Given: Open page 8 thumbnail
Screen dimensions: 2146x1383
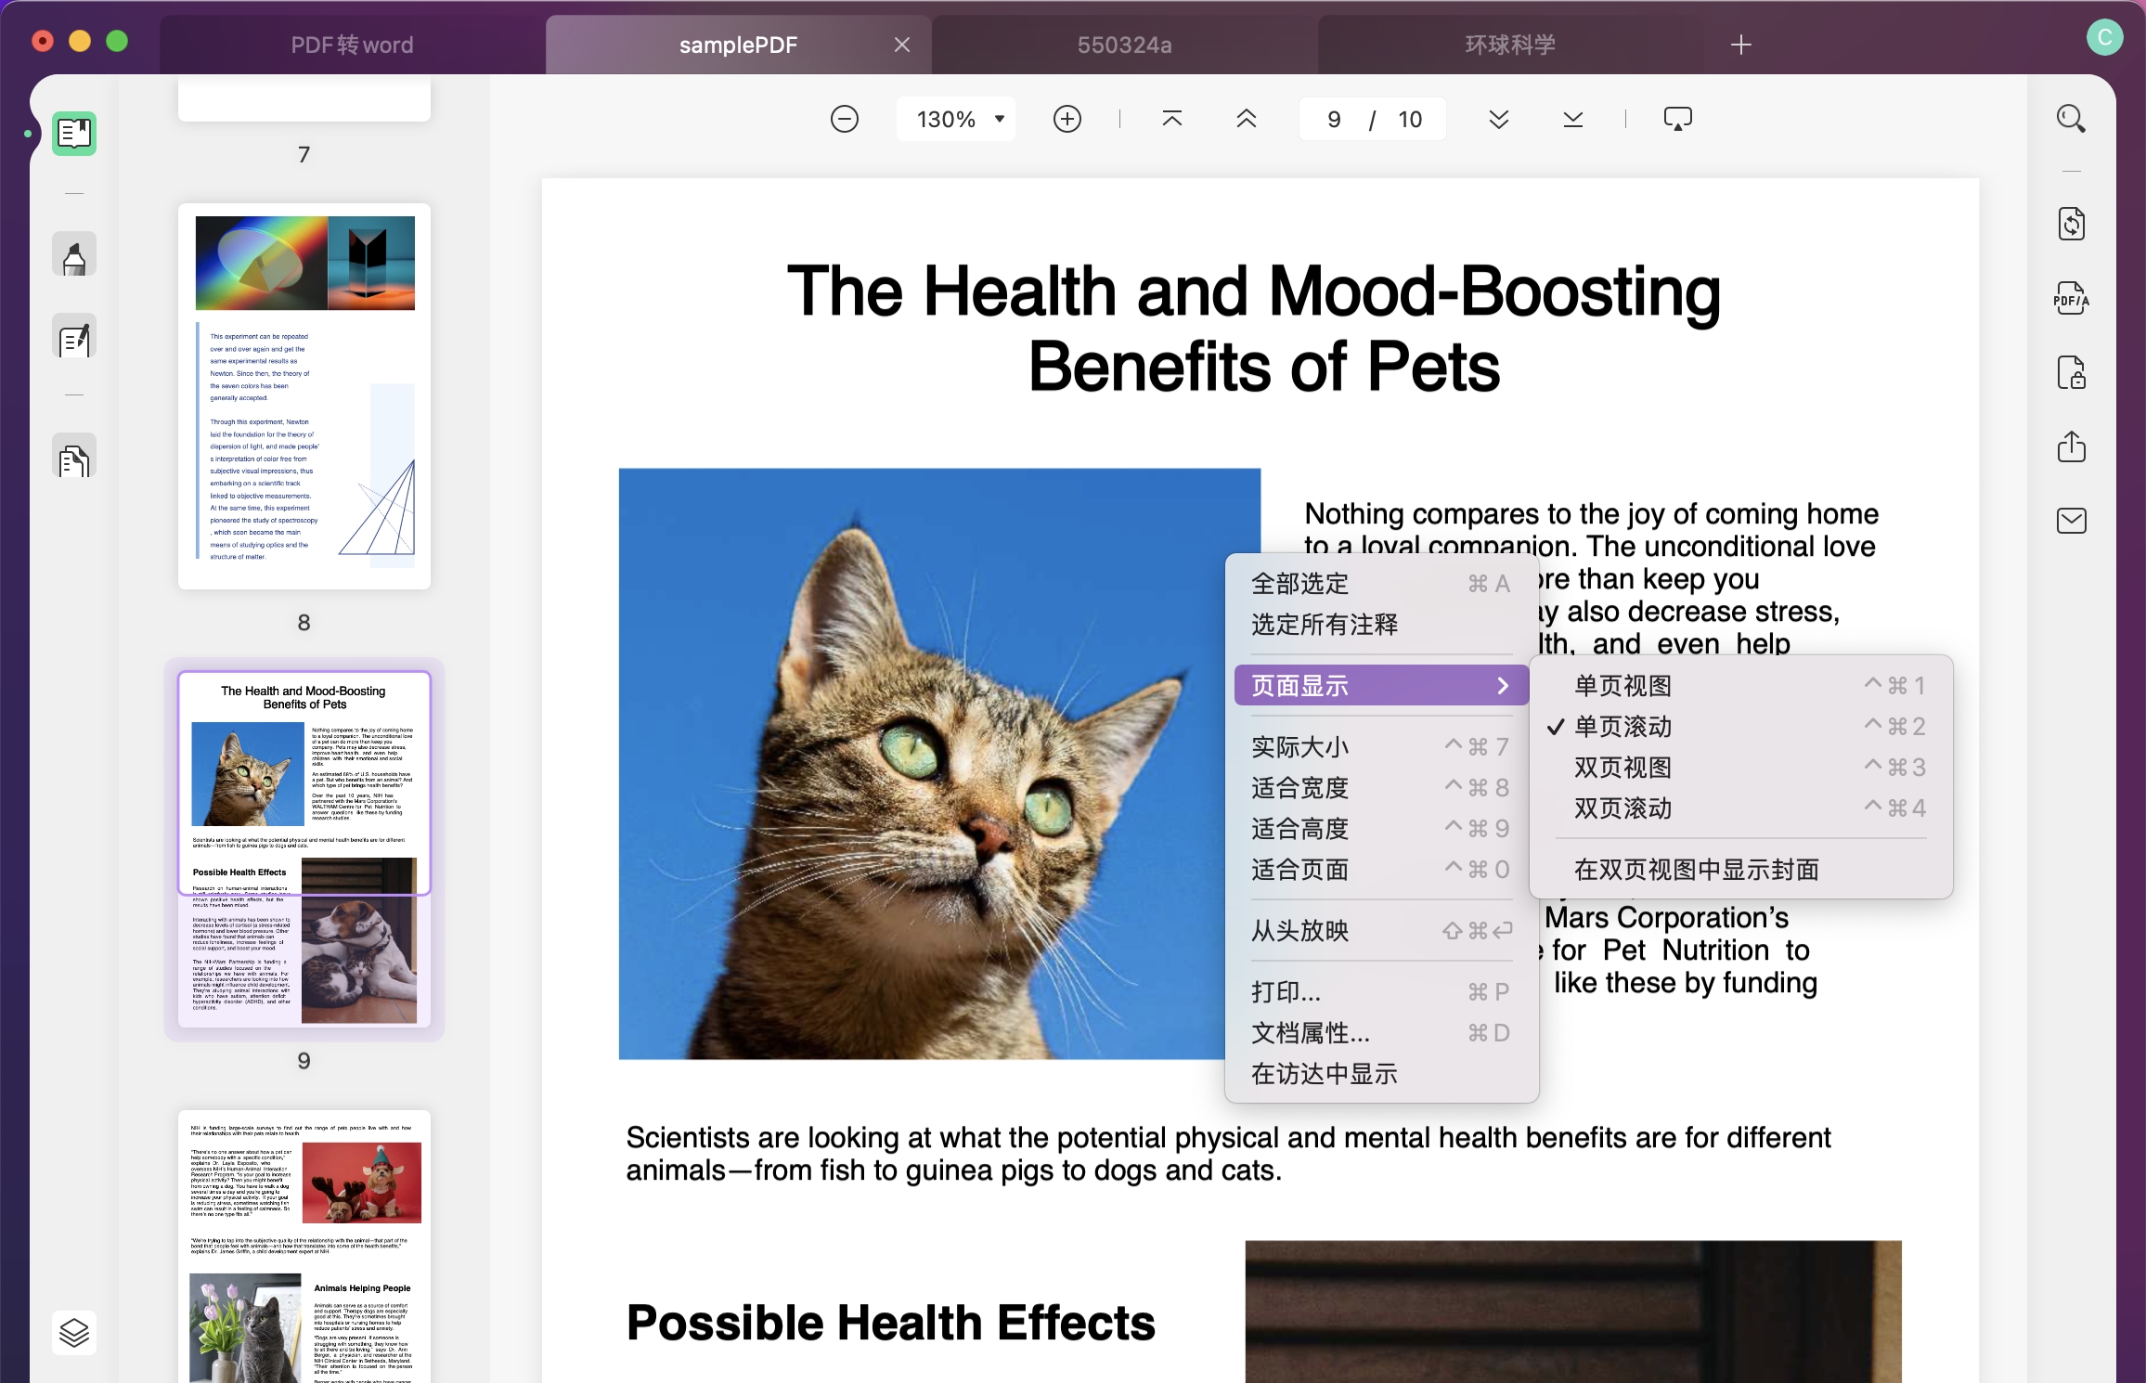Looking at the screenshot, I should (304, 396).
